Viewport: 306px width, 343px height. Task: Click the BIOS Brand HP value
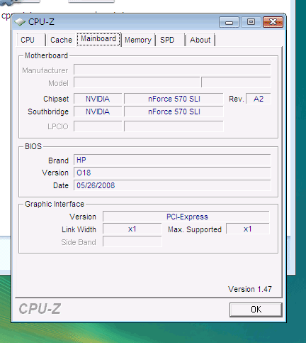(172, 160)
